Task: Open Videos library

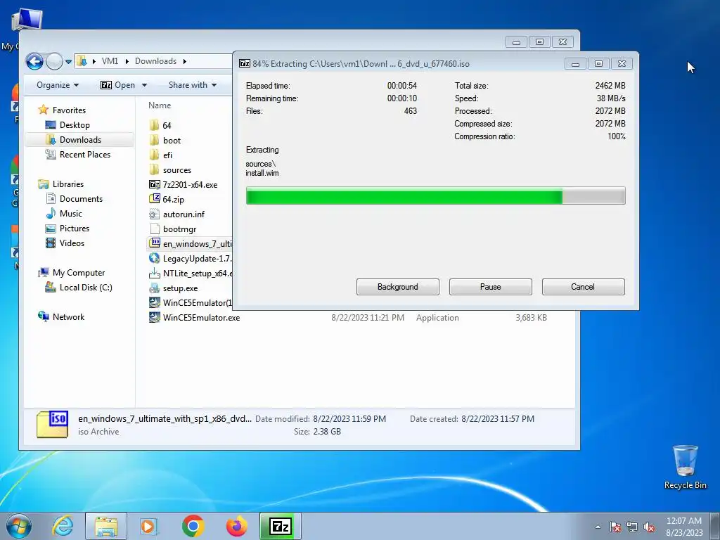Action: (x=72, y=243)
